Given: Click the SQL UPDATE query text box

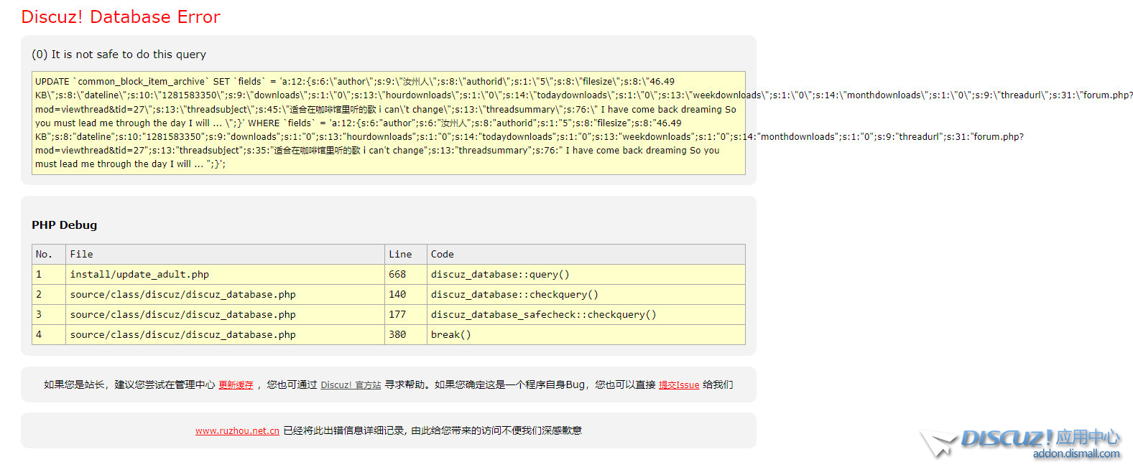Looking at the screenshot, I should click(389, 123).
